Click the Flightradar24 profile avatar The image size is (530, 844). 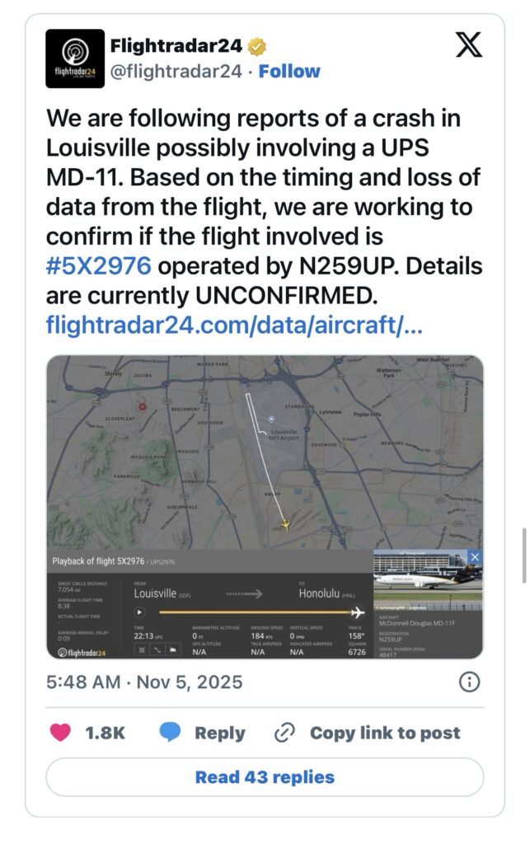(74, 59)
